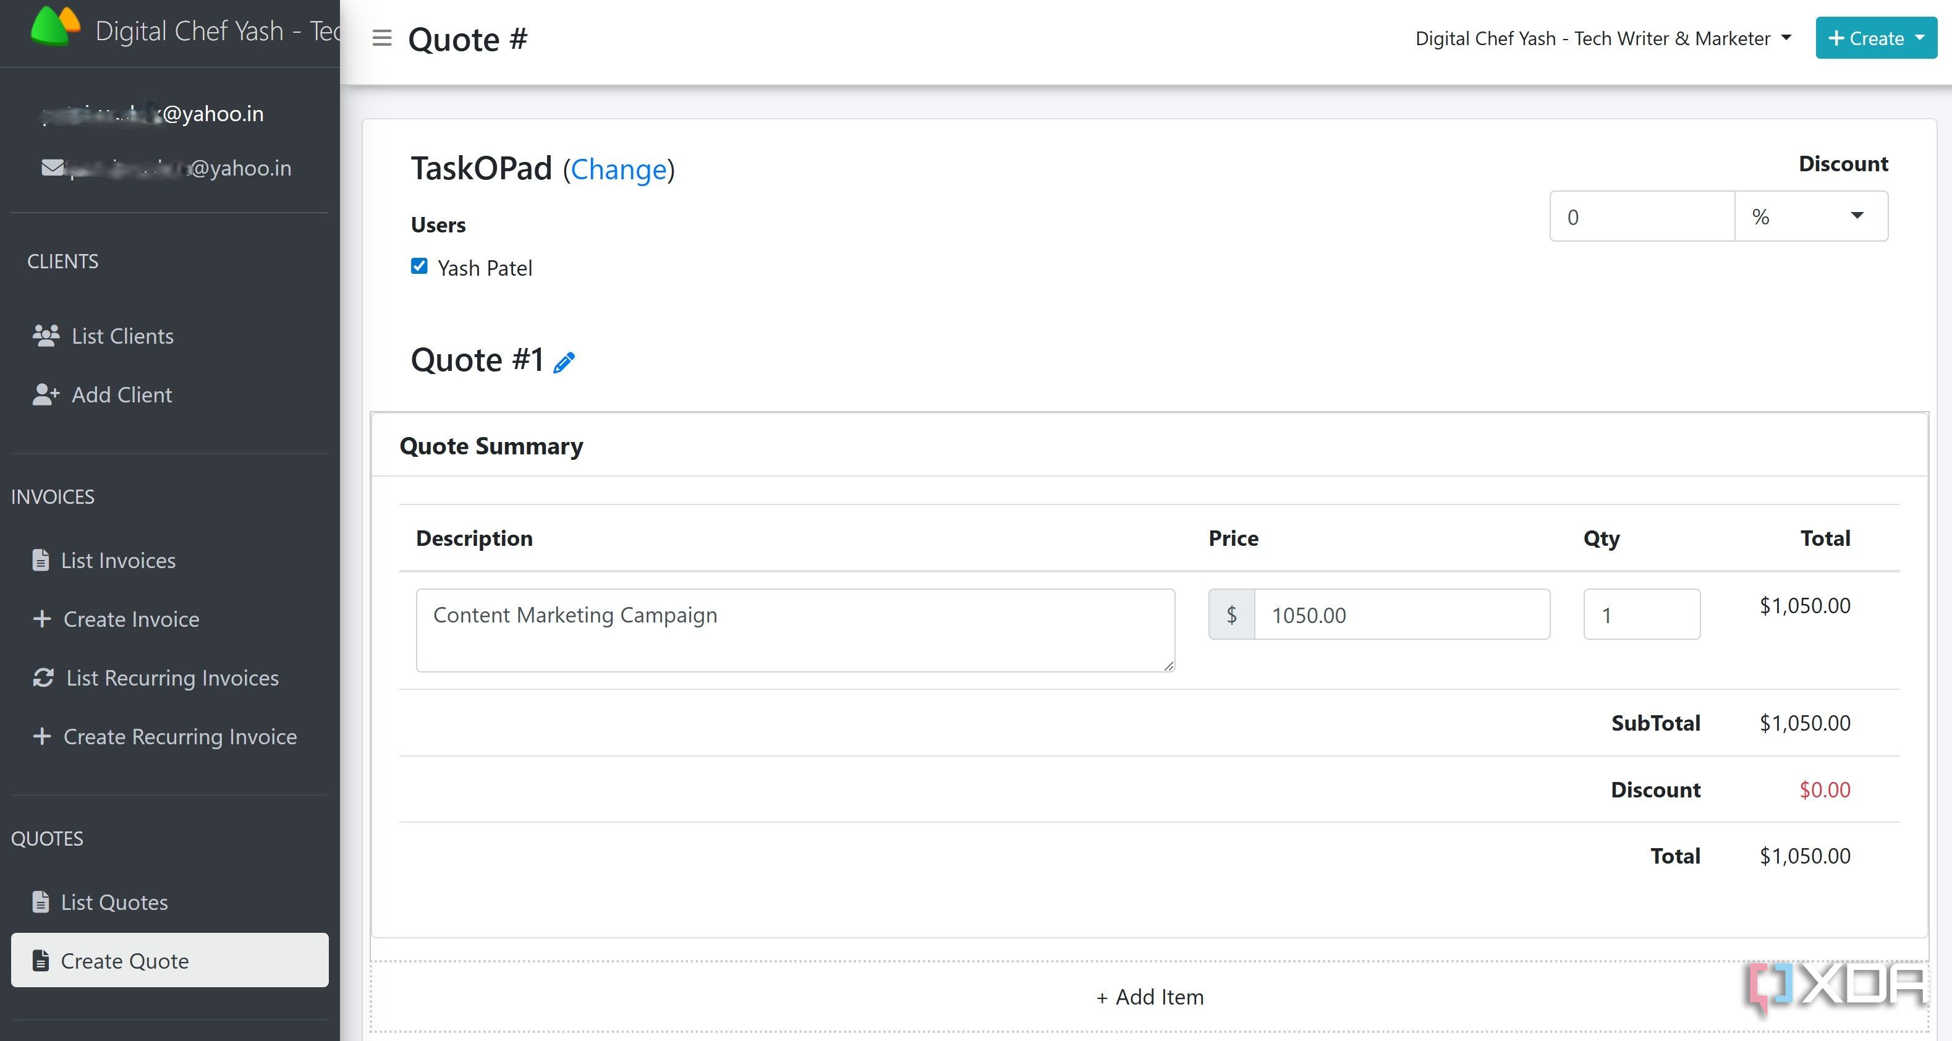Click the envelope icon in sidebar
This screenshot has width=1952, height=1041.
pos(53,168)
